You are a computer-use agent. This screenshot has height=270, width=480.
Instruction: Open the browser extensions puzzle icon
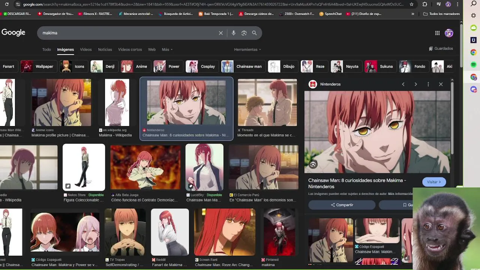coord(424,4)
